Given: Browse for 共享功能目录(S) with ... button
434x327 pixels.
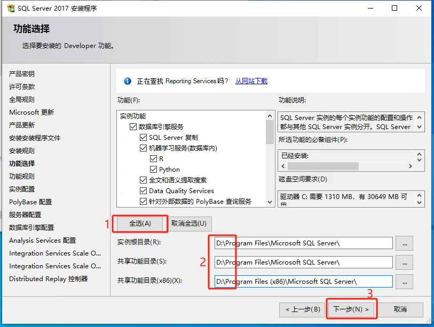Looking at the screenshot, I should tap(405, 262).
